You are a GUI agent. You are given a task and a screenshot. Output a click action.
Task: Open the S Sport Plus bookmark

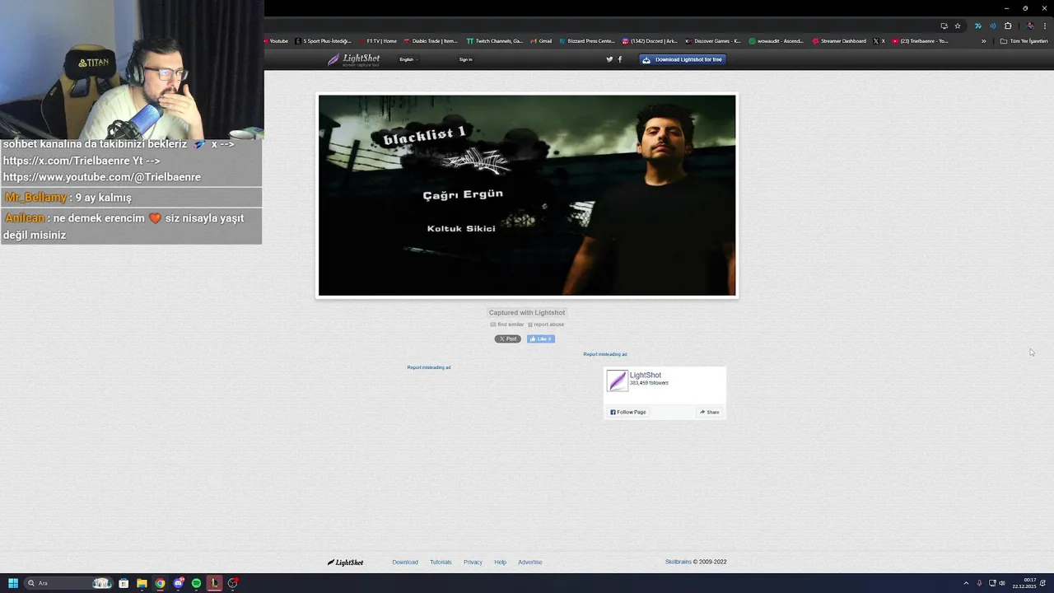[x=324, y=41]
